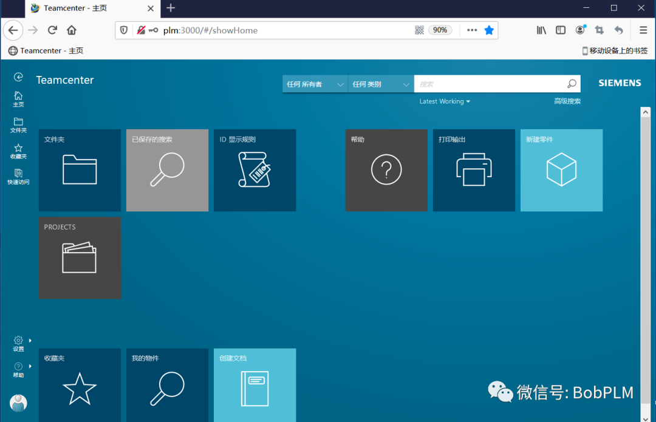Click the bookmark star in address bar
Viewport: 656px width, 422px height.
click(488, 30)
